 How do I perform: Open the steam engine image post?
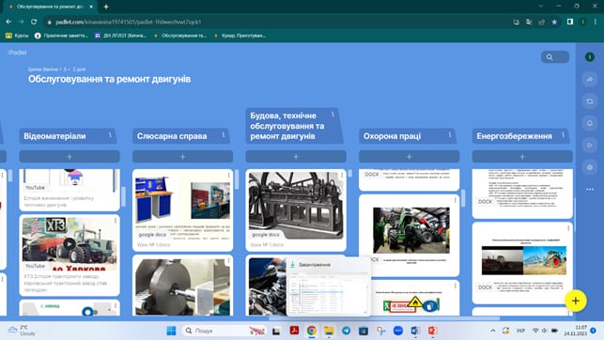[x=296, y=206]
